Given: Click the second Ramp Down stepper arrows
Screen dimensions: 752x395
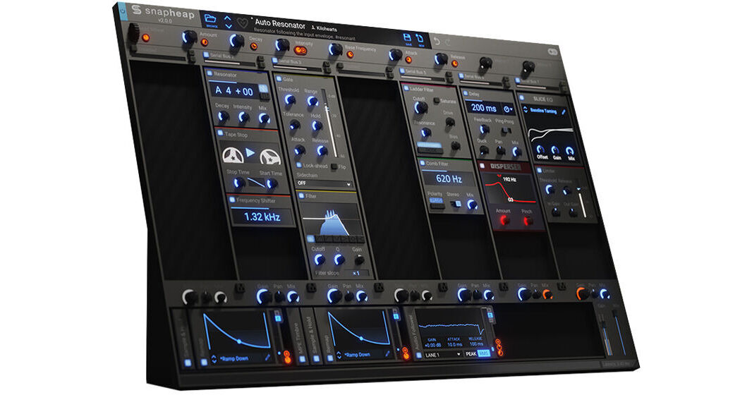Looking at the screenshot, I should (x=339, y=355).
